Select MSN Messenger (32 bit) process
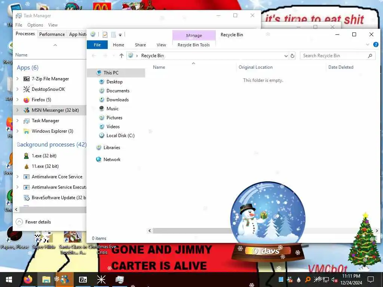The width and height of the screenshot is (383, 287). pyautogui.click(x=50, y=110)
